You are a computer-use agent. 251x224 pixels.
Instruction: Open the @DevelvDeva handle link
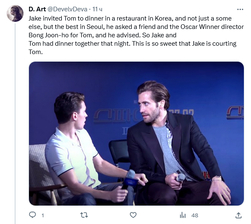click(67, 9)
